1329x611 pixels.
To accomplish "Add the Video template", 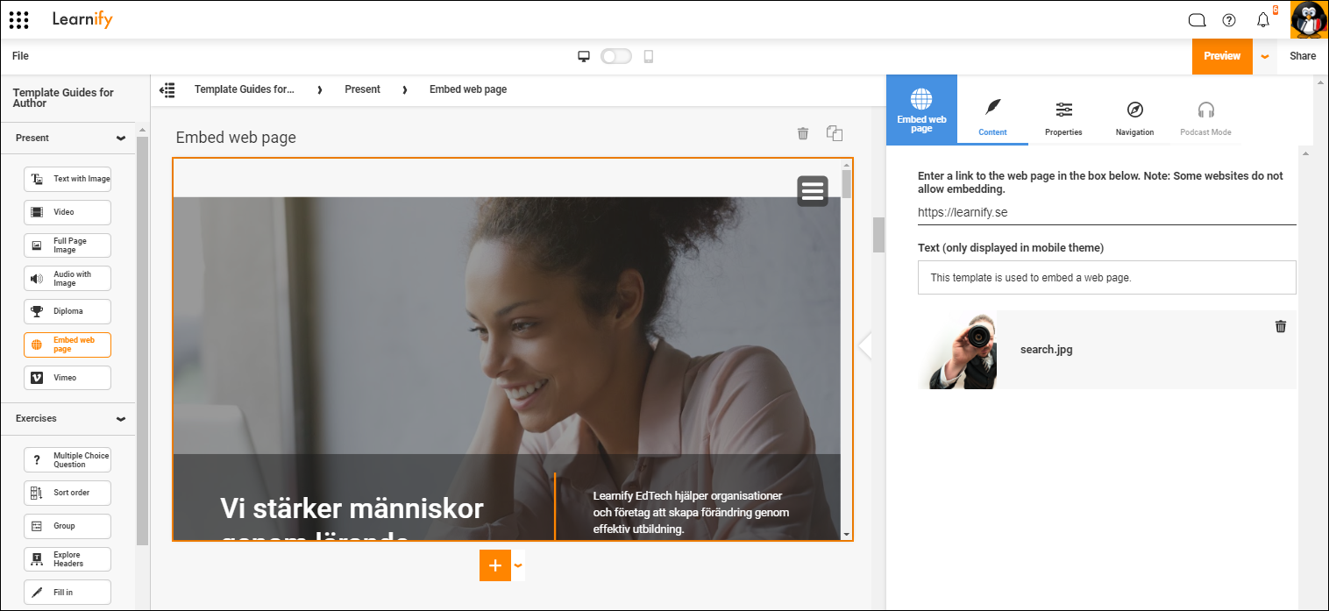I will pyautogui.click(x=68, y=212).
